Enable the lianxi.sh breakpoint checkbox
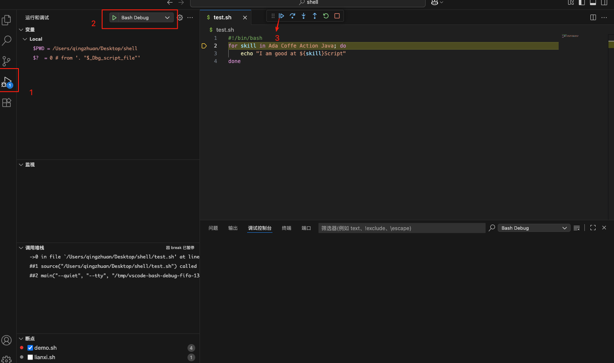The height and width of the screenshot is (363, 614). point(30,357)
